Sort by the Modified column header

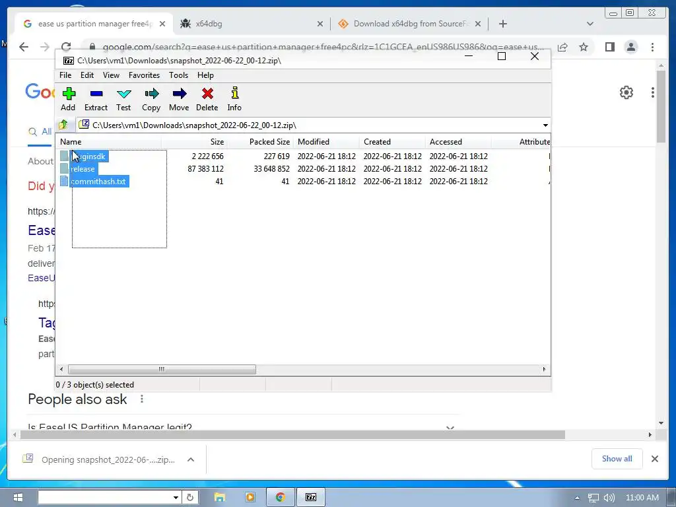click(327, 142)
